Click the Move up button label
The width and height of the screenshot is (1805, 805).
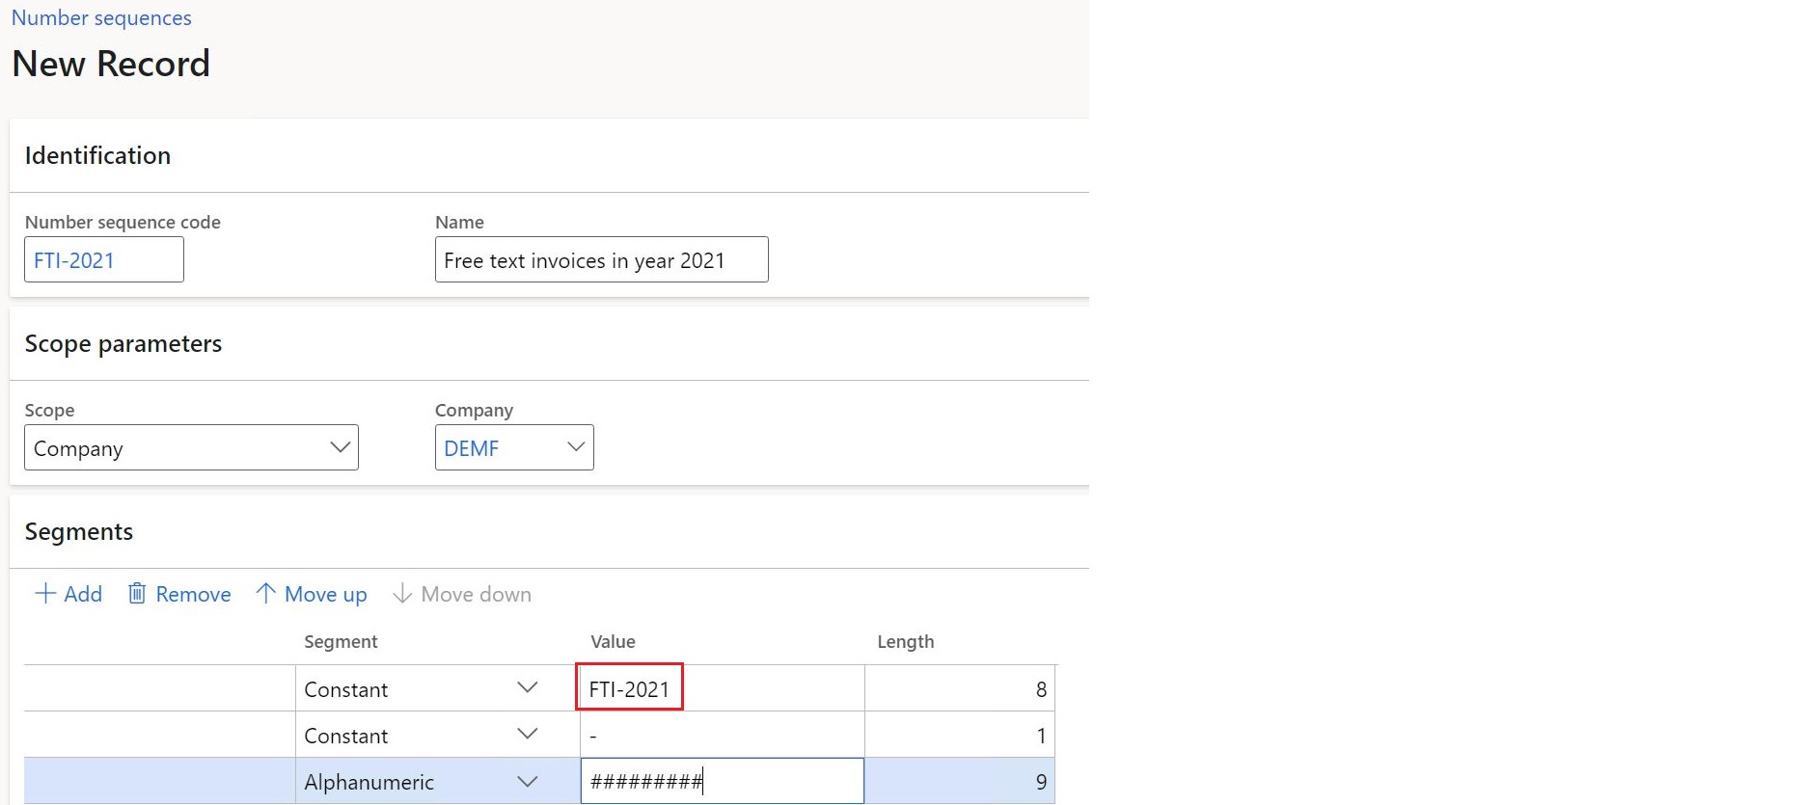click(x=326, y=595)
